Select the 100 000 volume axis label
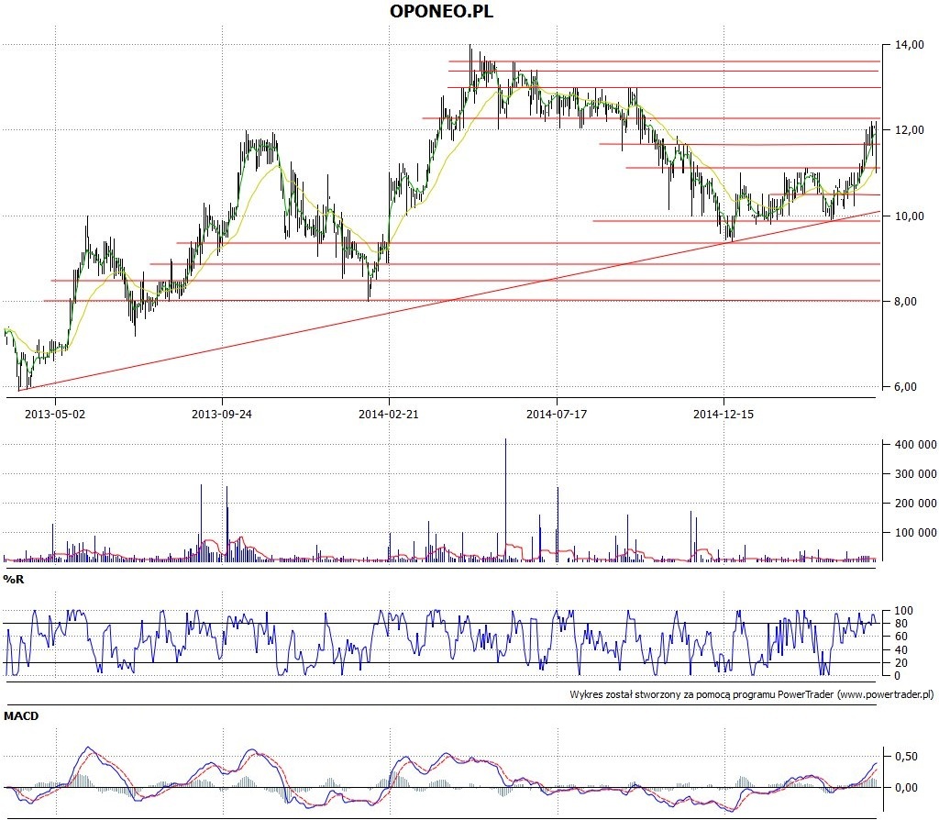The image size is (939, 820). [x=916, y=533]
